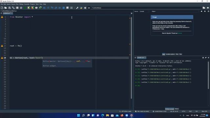Click LSP Python status in status bar
210x118 pixels.
point(125,111)
